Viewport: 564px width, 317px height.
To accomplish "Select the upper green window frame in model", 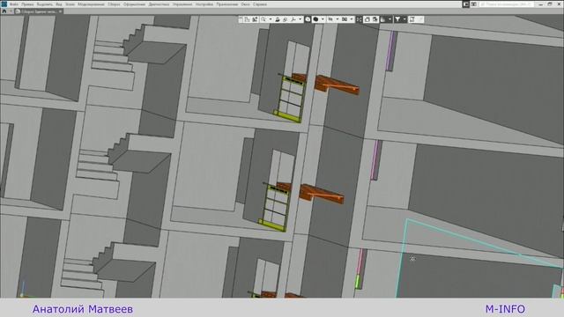I will pyautogui.click(x=289, y=100).
